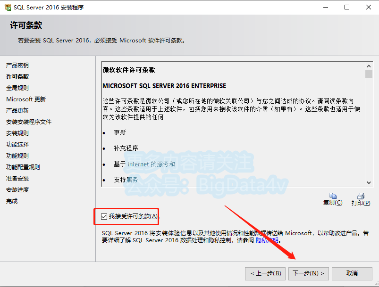Go to 下一步(N) next step

[x=308, y=273]
